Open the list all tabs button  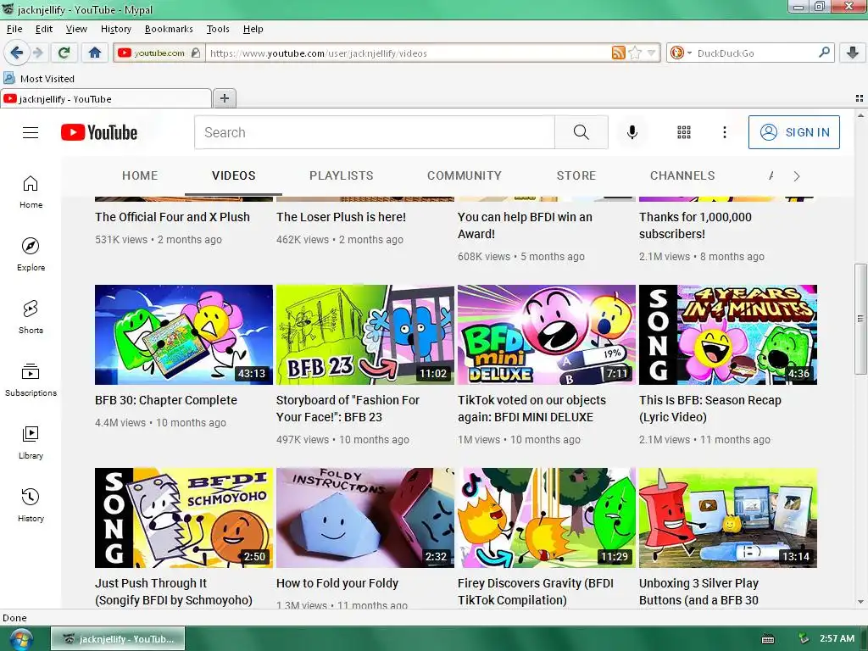pyautogui.click(x=859, y=98)
